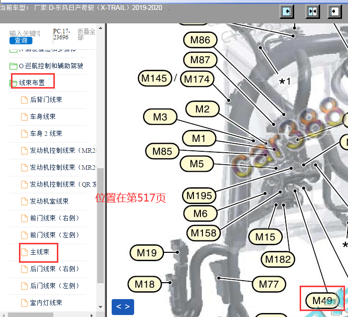The width and height of the screenshot is (348, 317).
Task: Focus the 输入关键字 keyword input field
Action: click(x=25, y=33)
